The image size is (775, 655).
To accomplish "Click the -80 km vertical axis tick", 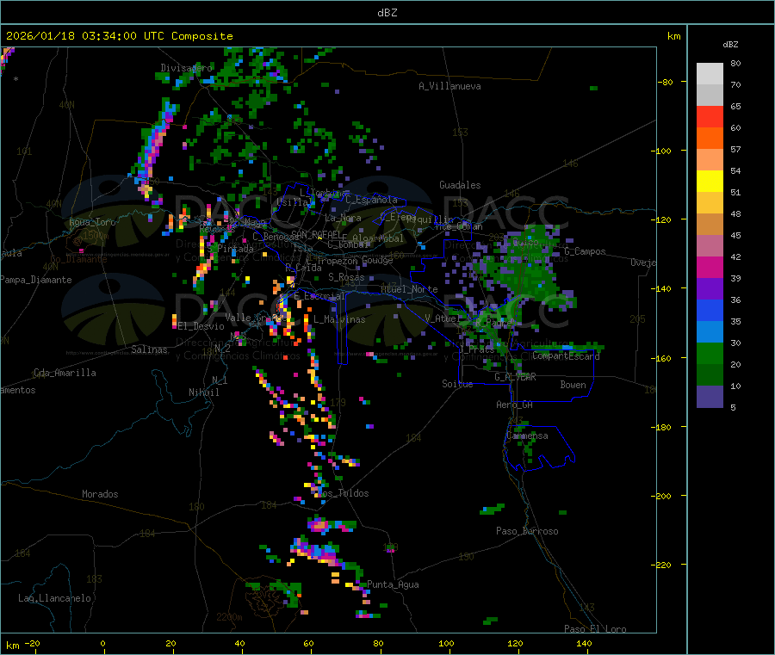I will click(666, 82).
